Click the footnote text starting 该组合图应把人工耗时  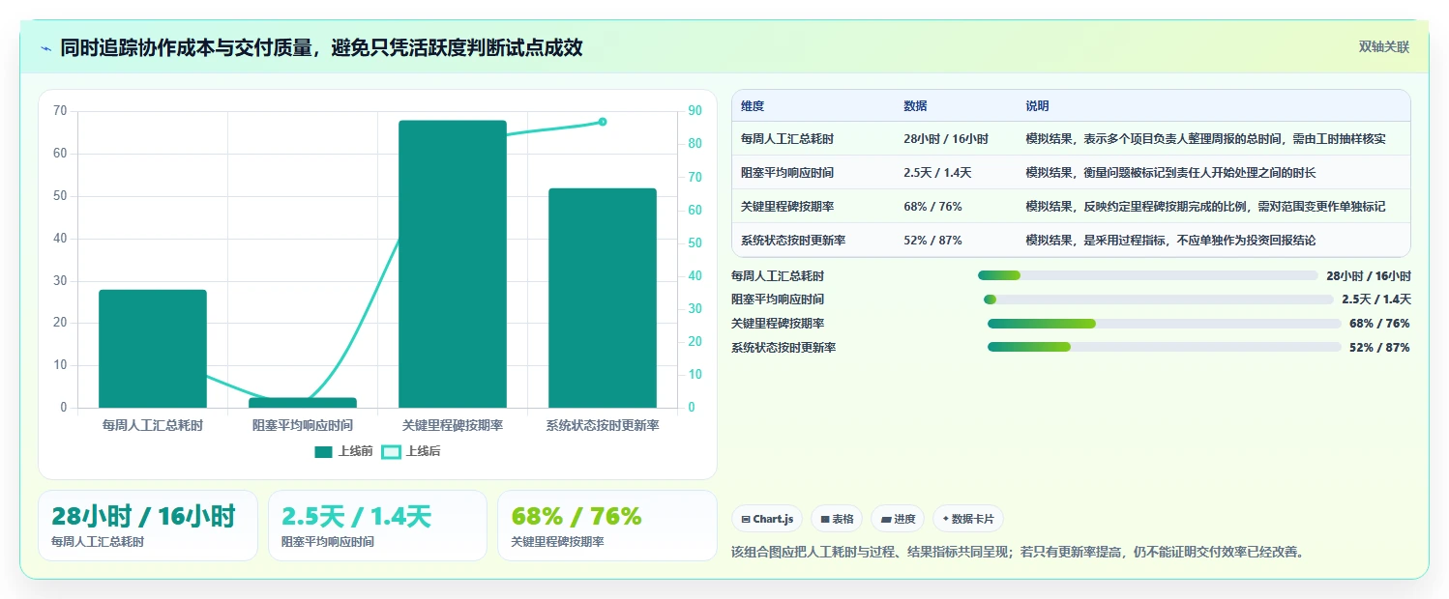click(x=1018, y=553)
